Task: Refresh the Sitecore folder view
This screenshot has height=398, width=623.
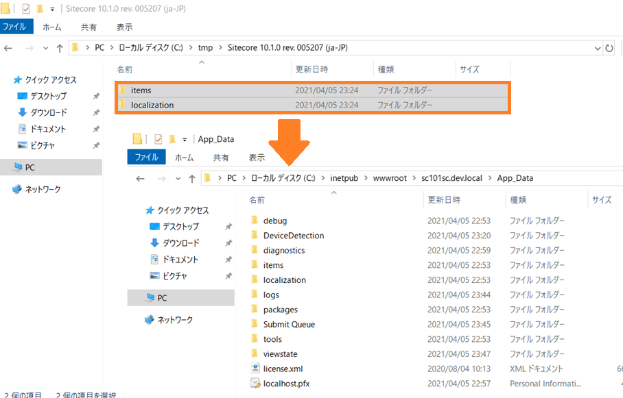Action: tap(609, 49)
